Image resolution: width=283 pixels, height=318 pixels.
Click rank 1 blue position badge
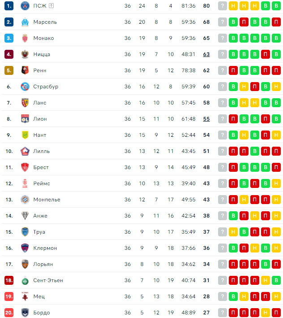[9, 6]
